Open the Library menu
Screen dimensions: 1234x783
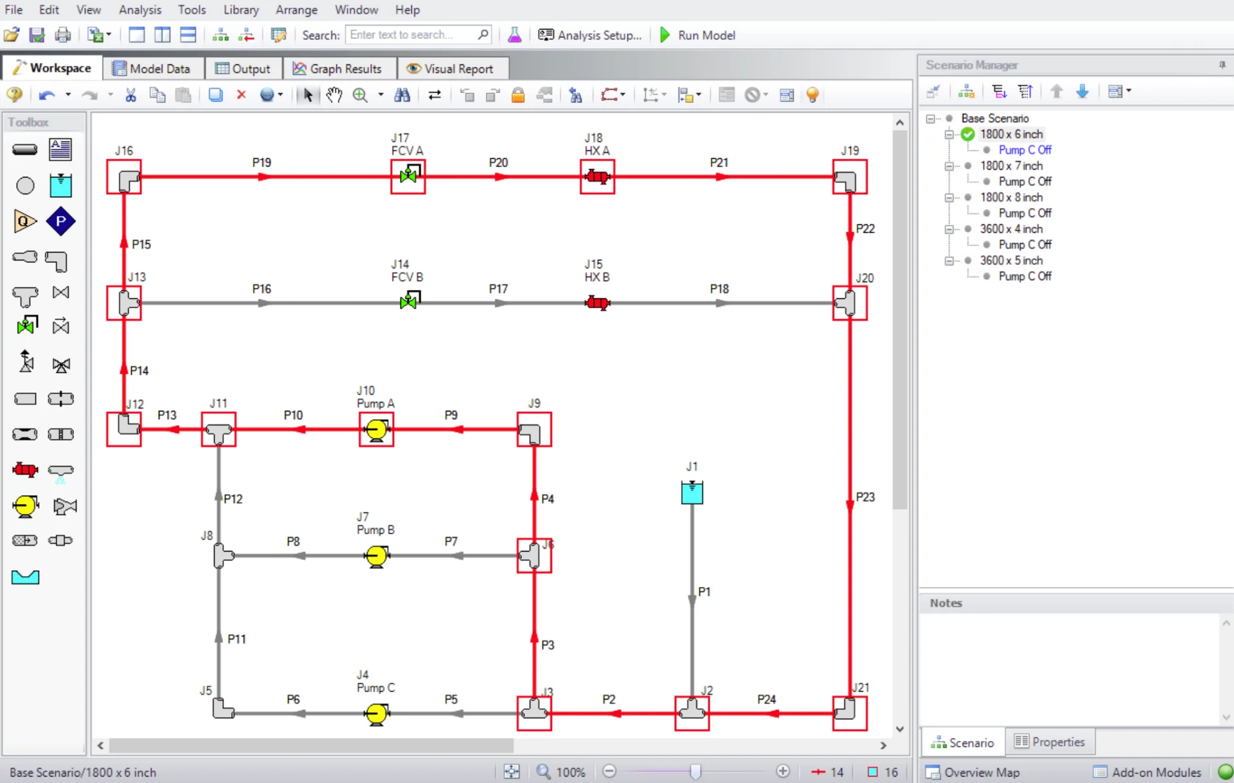(241, 10)
